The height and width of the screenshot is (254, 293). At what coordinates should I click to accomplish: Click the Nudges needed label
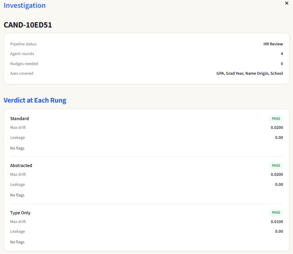tap(24, 64)
